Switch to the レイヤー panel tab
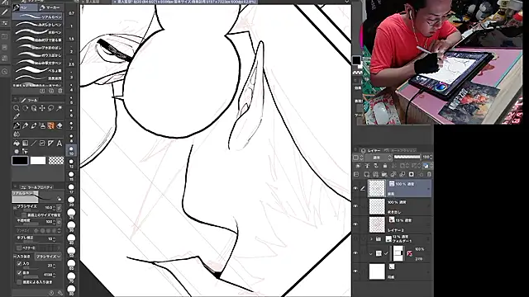Screen dimensions: 529x297 click(x=370, y=150)
